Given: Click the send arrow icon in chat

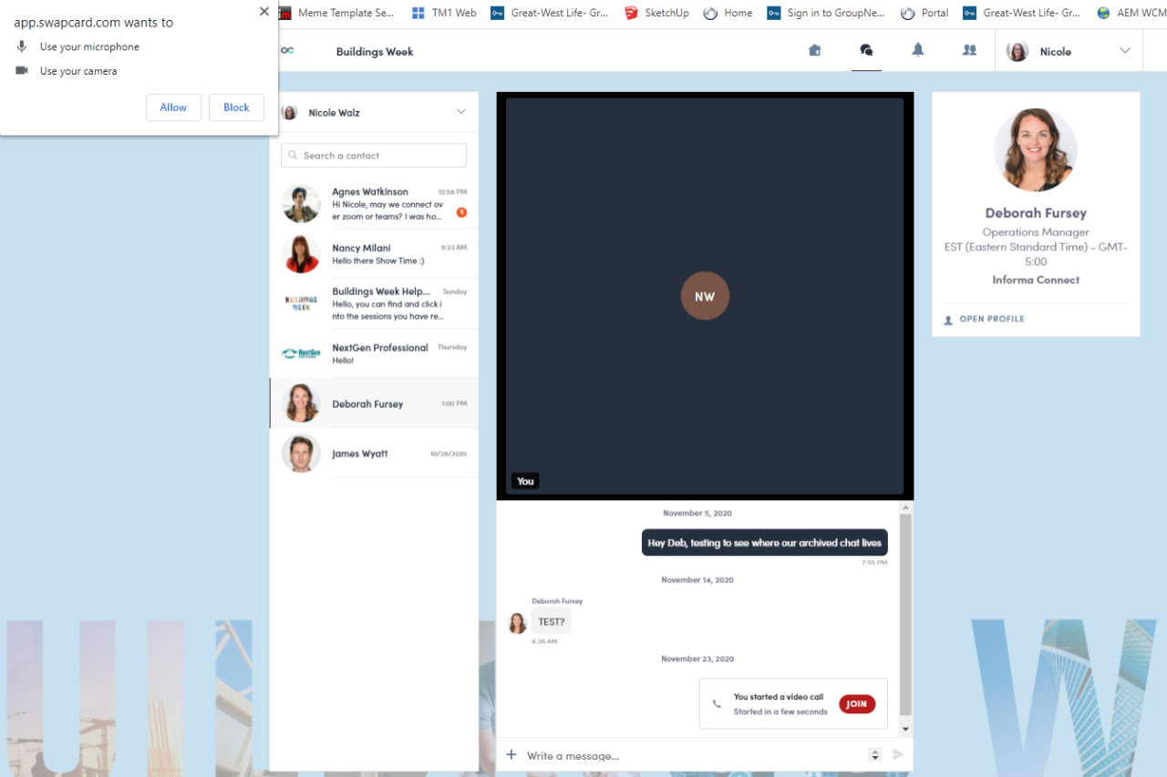Looking at the screenshot, I should click(x=898, y=754).
